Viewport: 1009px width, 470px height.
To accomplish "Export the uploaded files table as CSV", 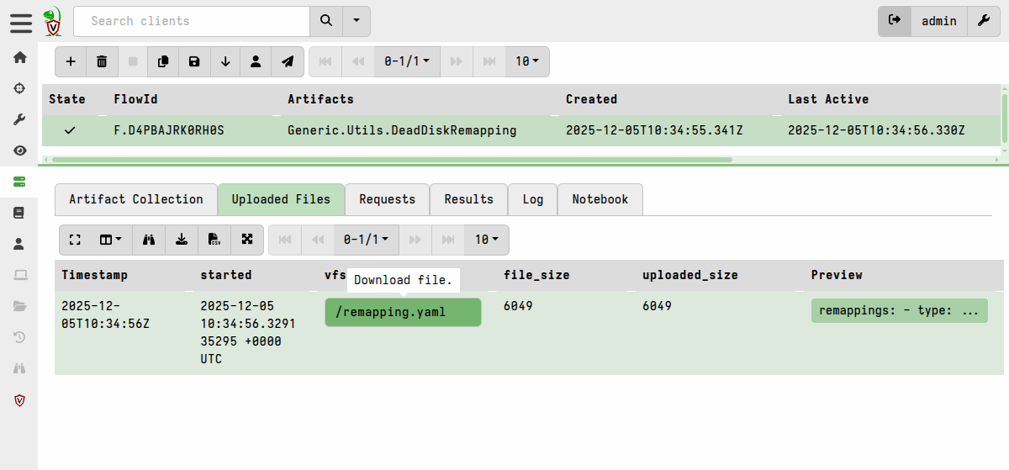I will tap(214, 240).
